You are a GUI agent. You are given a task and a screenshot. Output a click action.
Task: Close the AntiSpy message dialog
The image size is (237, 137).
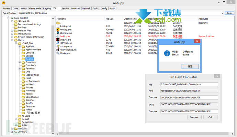click(197, 41)
